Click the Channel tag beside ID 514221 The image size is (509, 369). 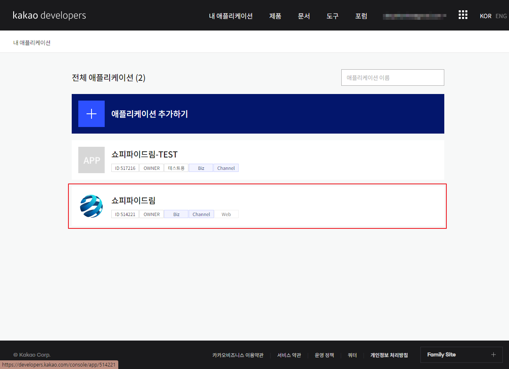tap(201, 214)
